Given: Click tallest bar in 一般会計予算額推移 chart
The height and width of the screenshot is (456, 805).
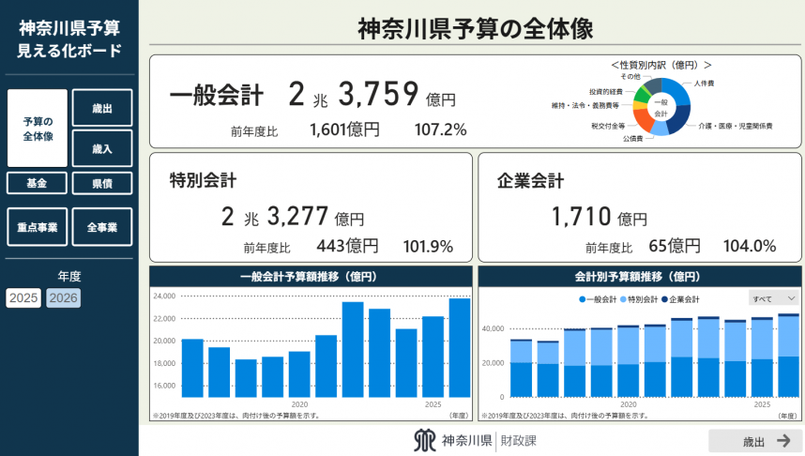Looking at the screenshot, I should click(460, 347).
